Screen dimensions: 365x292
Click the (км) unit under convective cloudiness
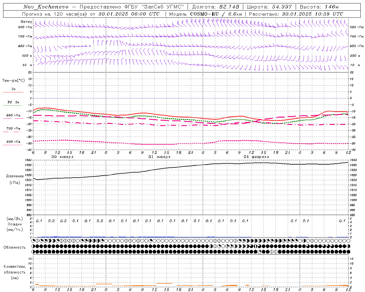(x=15, y=278)
